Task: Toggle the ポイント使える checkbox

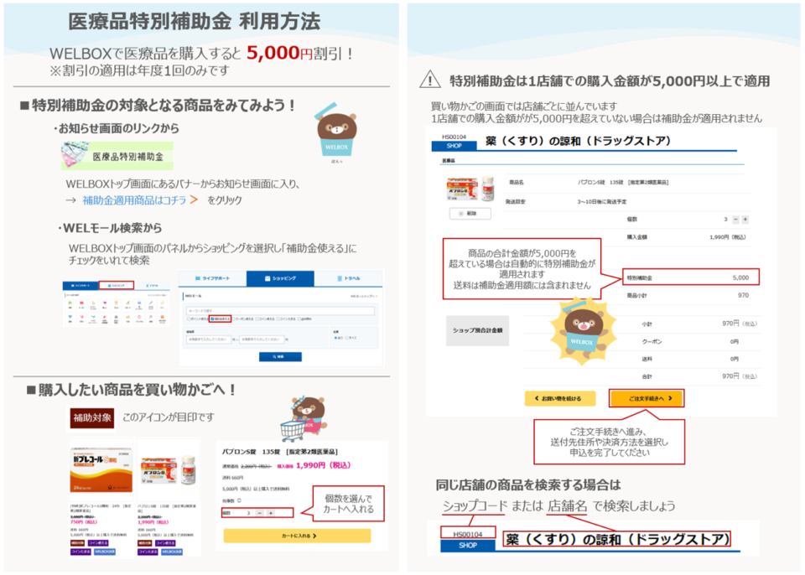Action: [x=189, y=319]
